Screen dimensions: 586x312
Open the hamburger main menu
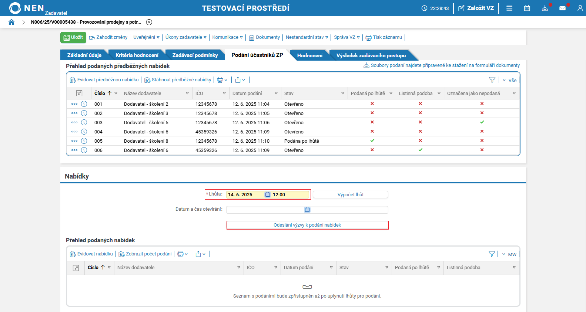(x=509, y=8)
